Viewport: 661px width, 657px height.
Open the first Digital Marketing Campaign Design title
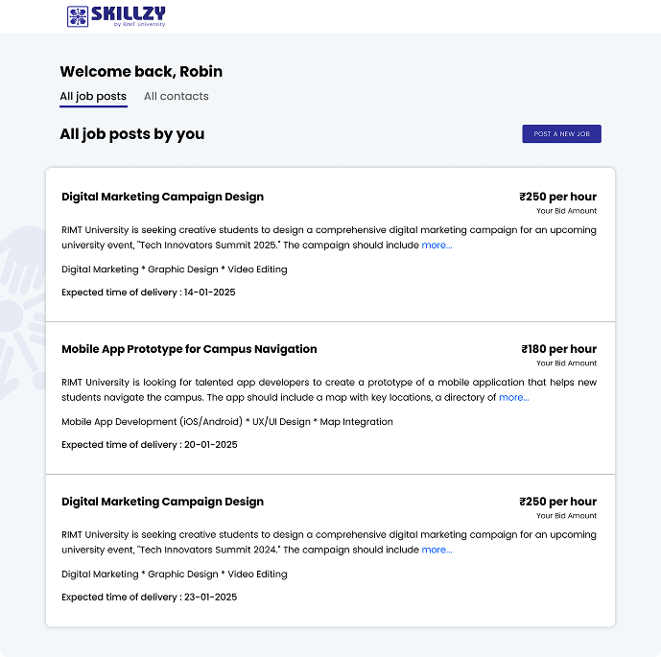coord(162,197)
